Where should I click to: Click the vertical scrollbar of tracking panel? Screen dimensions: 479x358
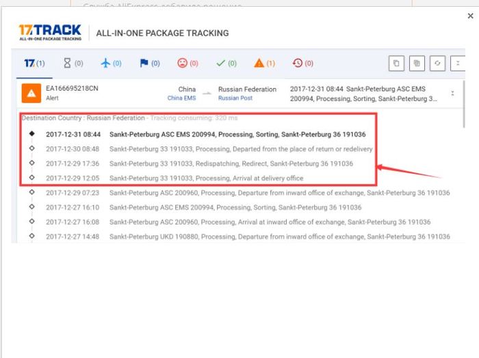coord(465,102)
